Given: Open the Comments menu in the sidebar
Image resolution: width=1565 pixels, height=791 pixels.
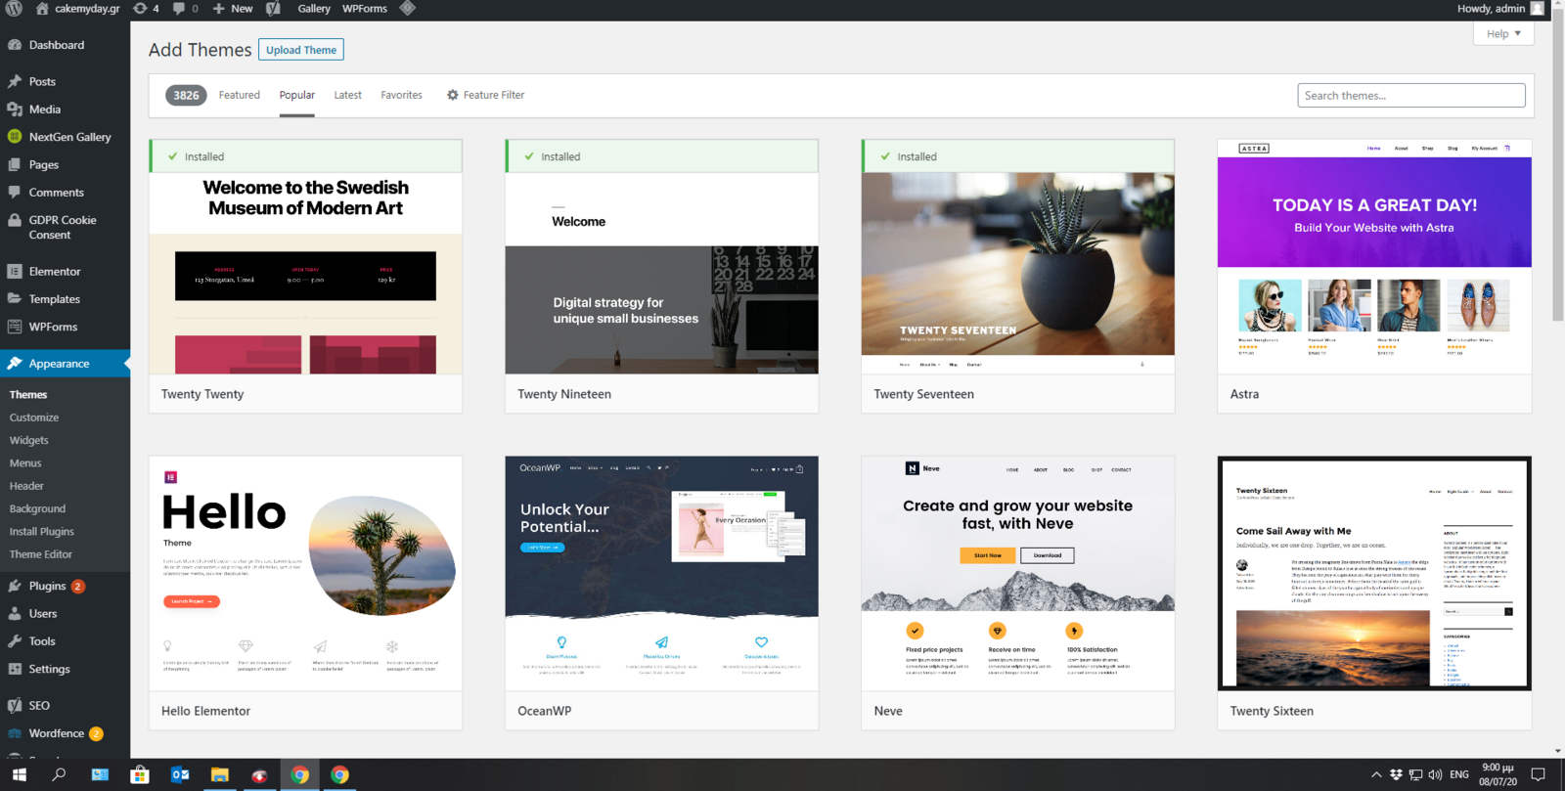Looking at the screenshot, I should point(65,193).
